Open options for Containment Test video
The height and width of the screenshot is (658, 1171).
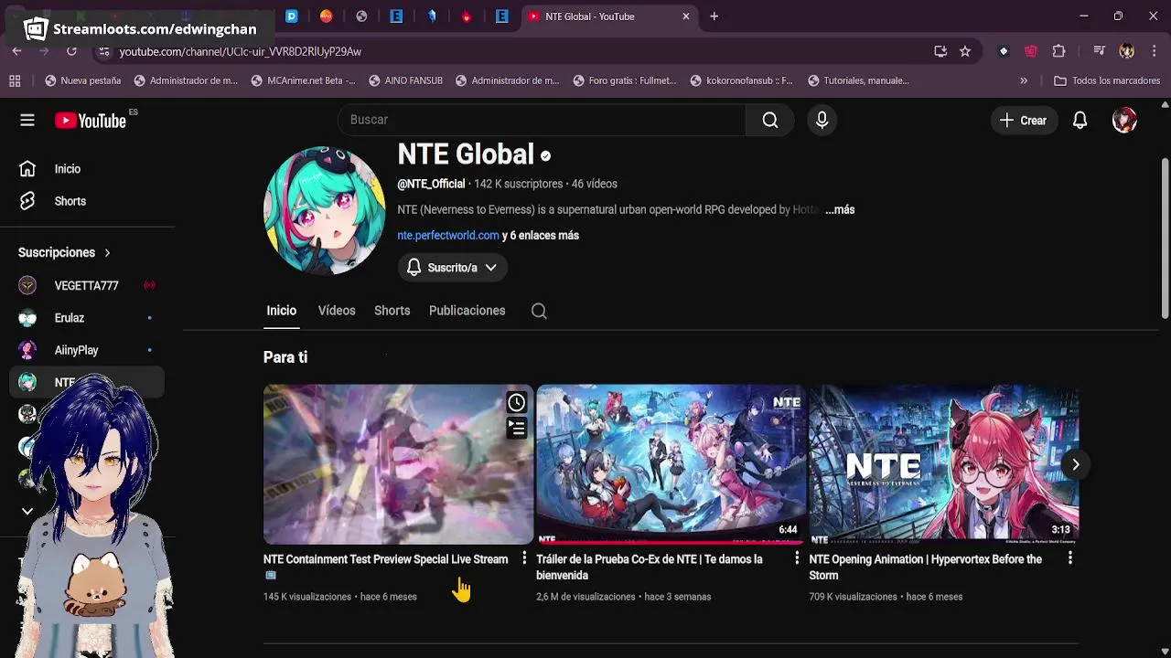pos(524,557)
